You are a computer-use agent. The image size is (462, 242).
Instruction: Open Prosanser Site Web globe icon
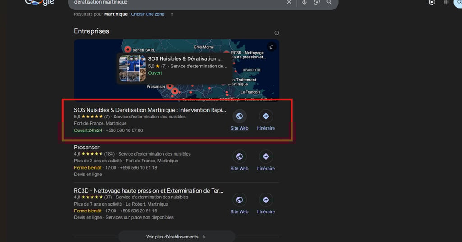click(x=239, y=157)
